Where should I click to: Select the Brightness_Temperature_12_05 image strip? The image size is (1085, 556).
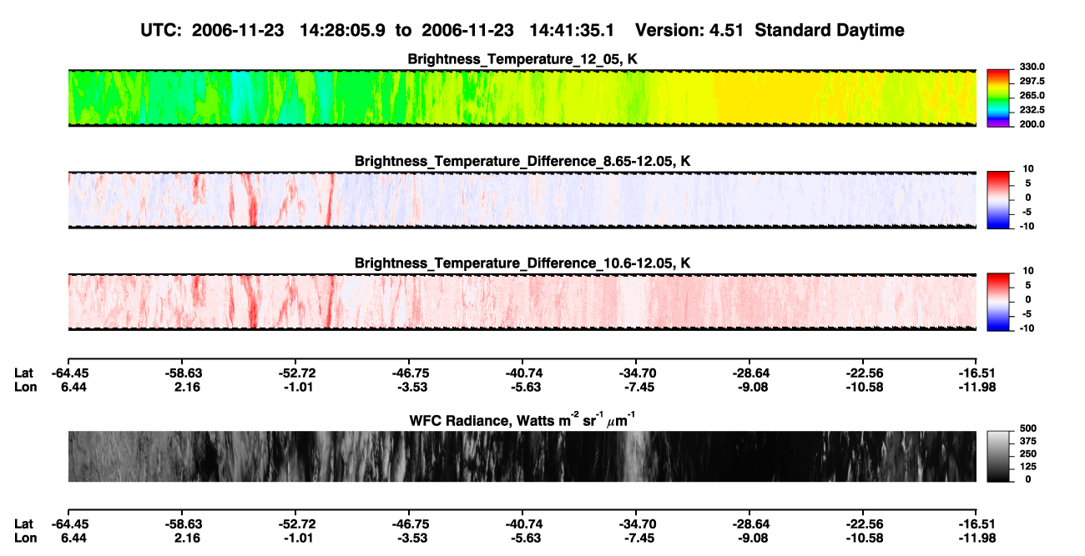[522, 98]
